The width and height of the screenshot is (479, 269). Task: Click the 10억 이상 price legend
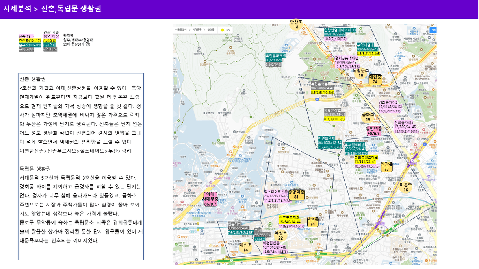point(51,37)
